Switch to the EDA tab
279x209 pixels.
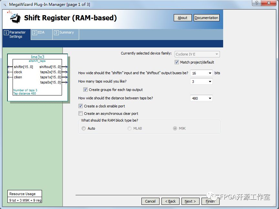click(41, 33)
